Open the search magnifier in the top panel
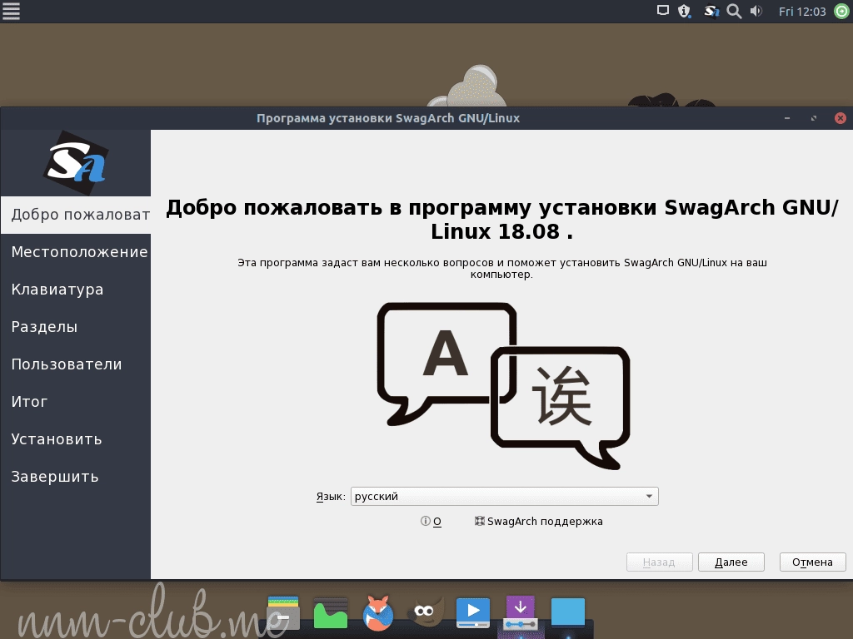The height and width of the screenshot is (639, 853). (x=734, y=11)
